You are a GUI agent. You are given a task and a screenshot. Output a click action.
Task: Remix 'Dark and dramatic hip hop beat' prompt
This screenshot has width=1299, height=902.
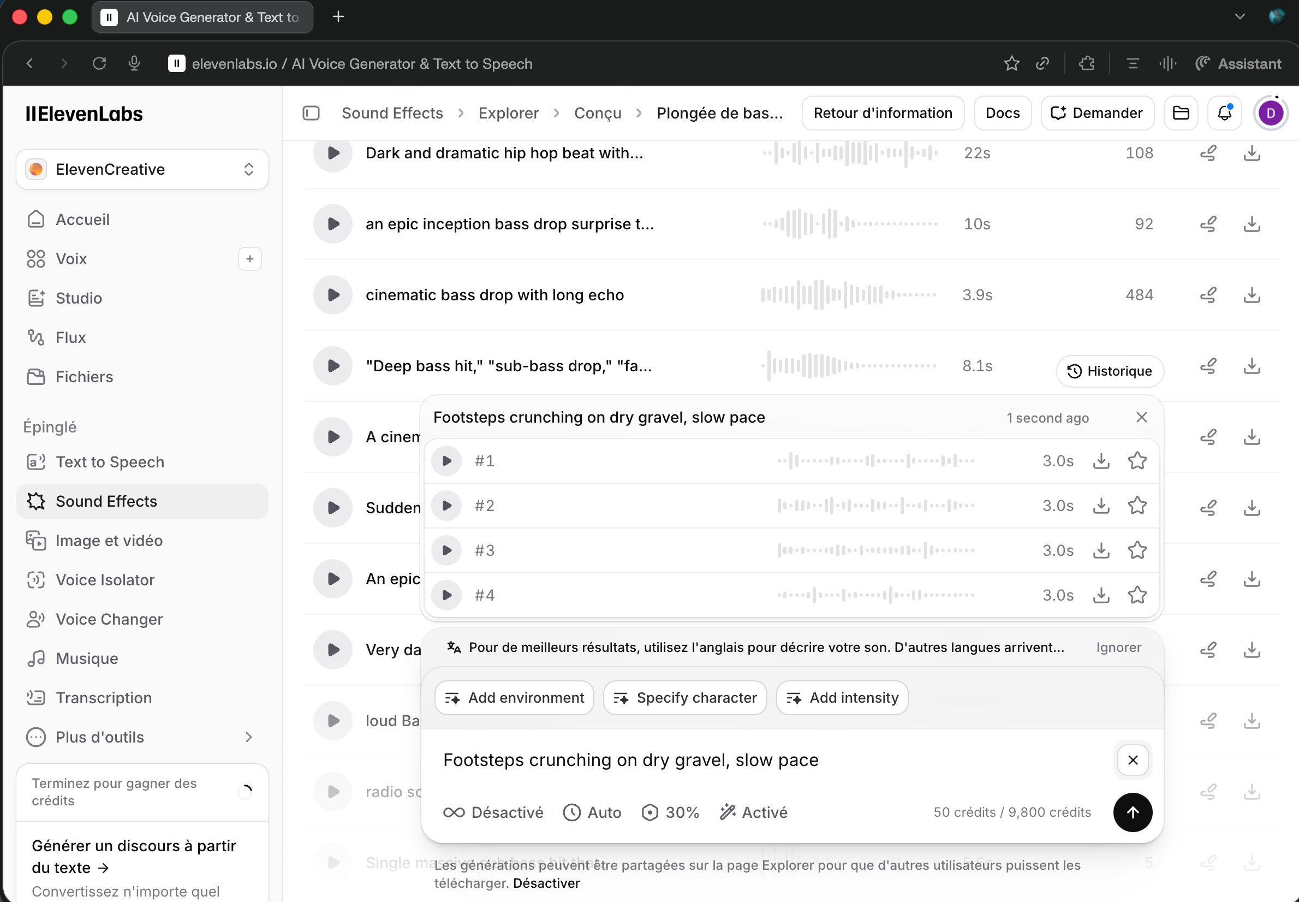[x=1208, y=152]
